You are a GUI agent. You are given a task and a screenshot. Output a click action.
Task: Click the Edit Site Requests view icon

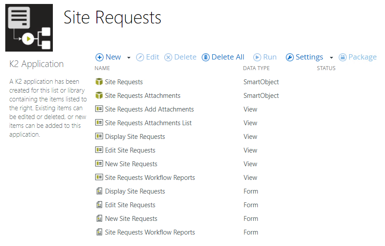click(x=99, y=149)
